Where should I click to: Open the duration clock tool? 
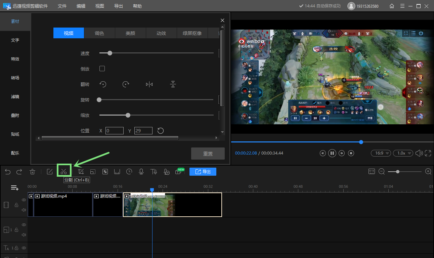129,172
